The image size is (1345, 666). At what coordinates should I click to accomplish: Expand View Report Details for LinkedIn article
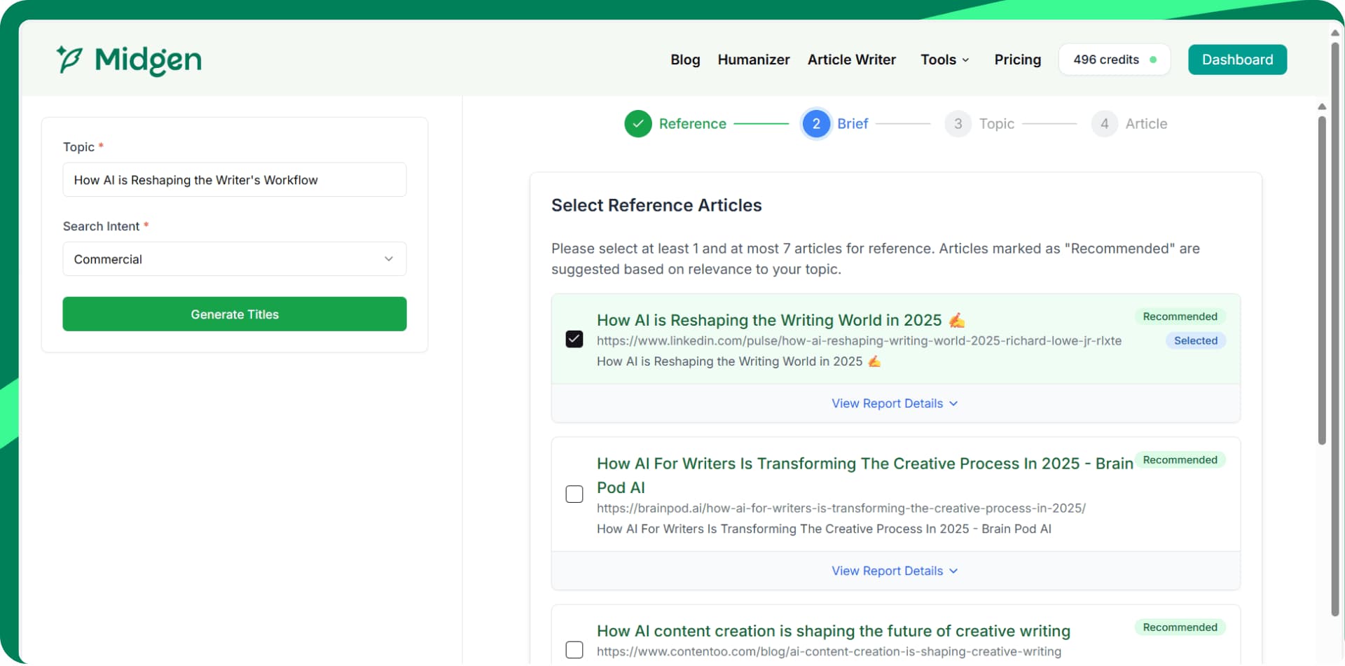[x=894, y=404]
